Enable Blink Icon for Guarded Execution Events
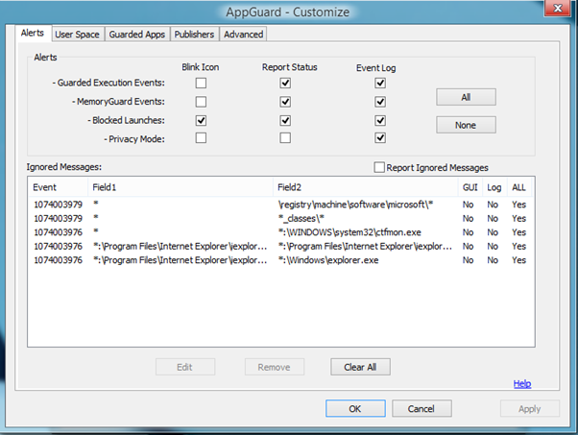The width and height of the screenshot is (578, 435). coord(200,84)
